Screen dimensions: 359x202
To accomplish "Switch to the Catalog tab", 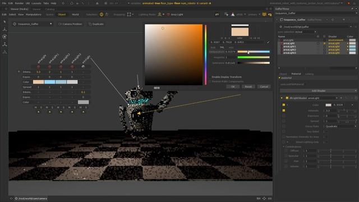I will point(50,10).
